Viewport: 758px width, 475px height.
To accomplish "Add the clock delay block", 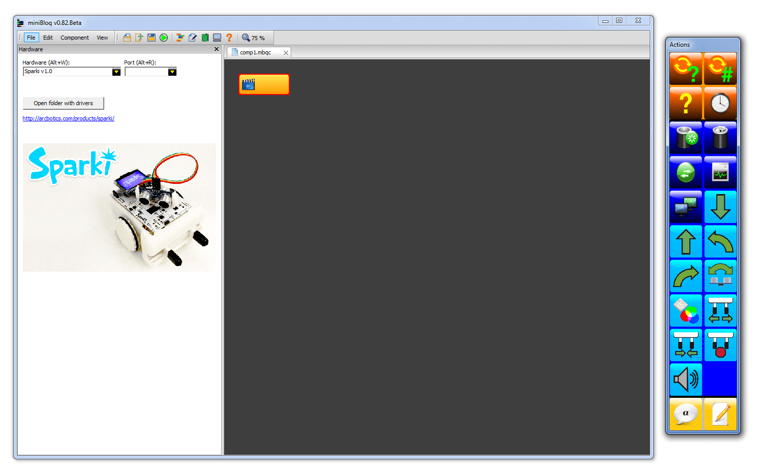I will tap(720, 103).
